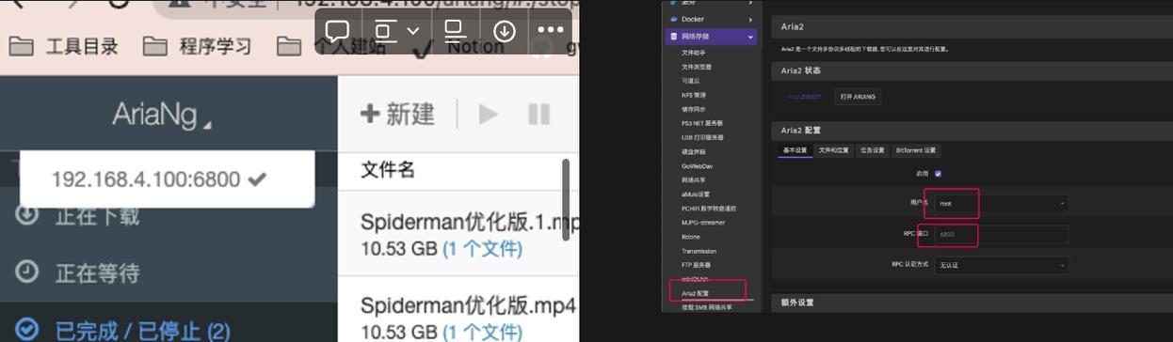Start selected downloads with the play icon

pos(488,115)
